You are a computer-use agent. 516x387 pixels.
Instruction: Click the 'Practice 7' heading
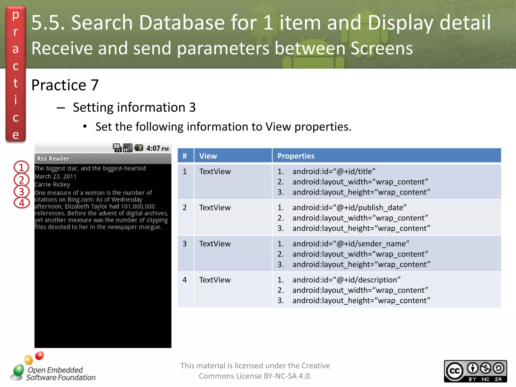click(65, 85)
